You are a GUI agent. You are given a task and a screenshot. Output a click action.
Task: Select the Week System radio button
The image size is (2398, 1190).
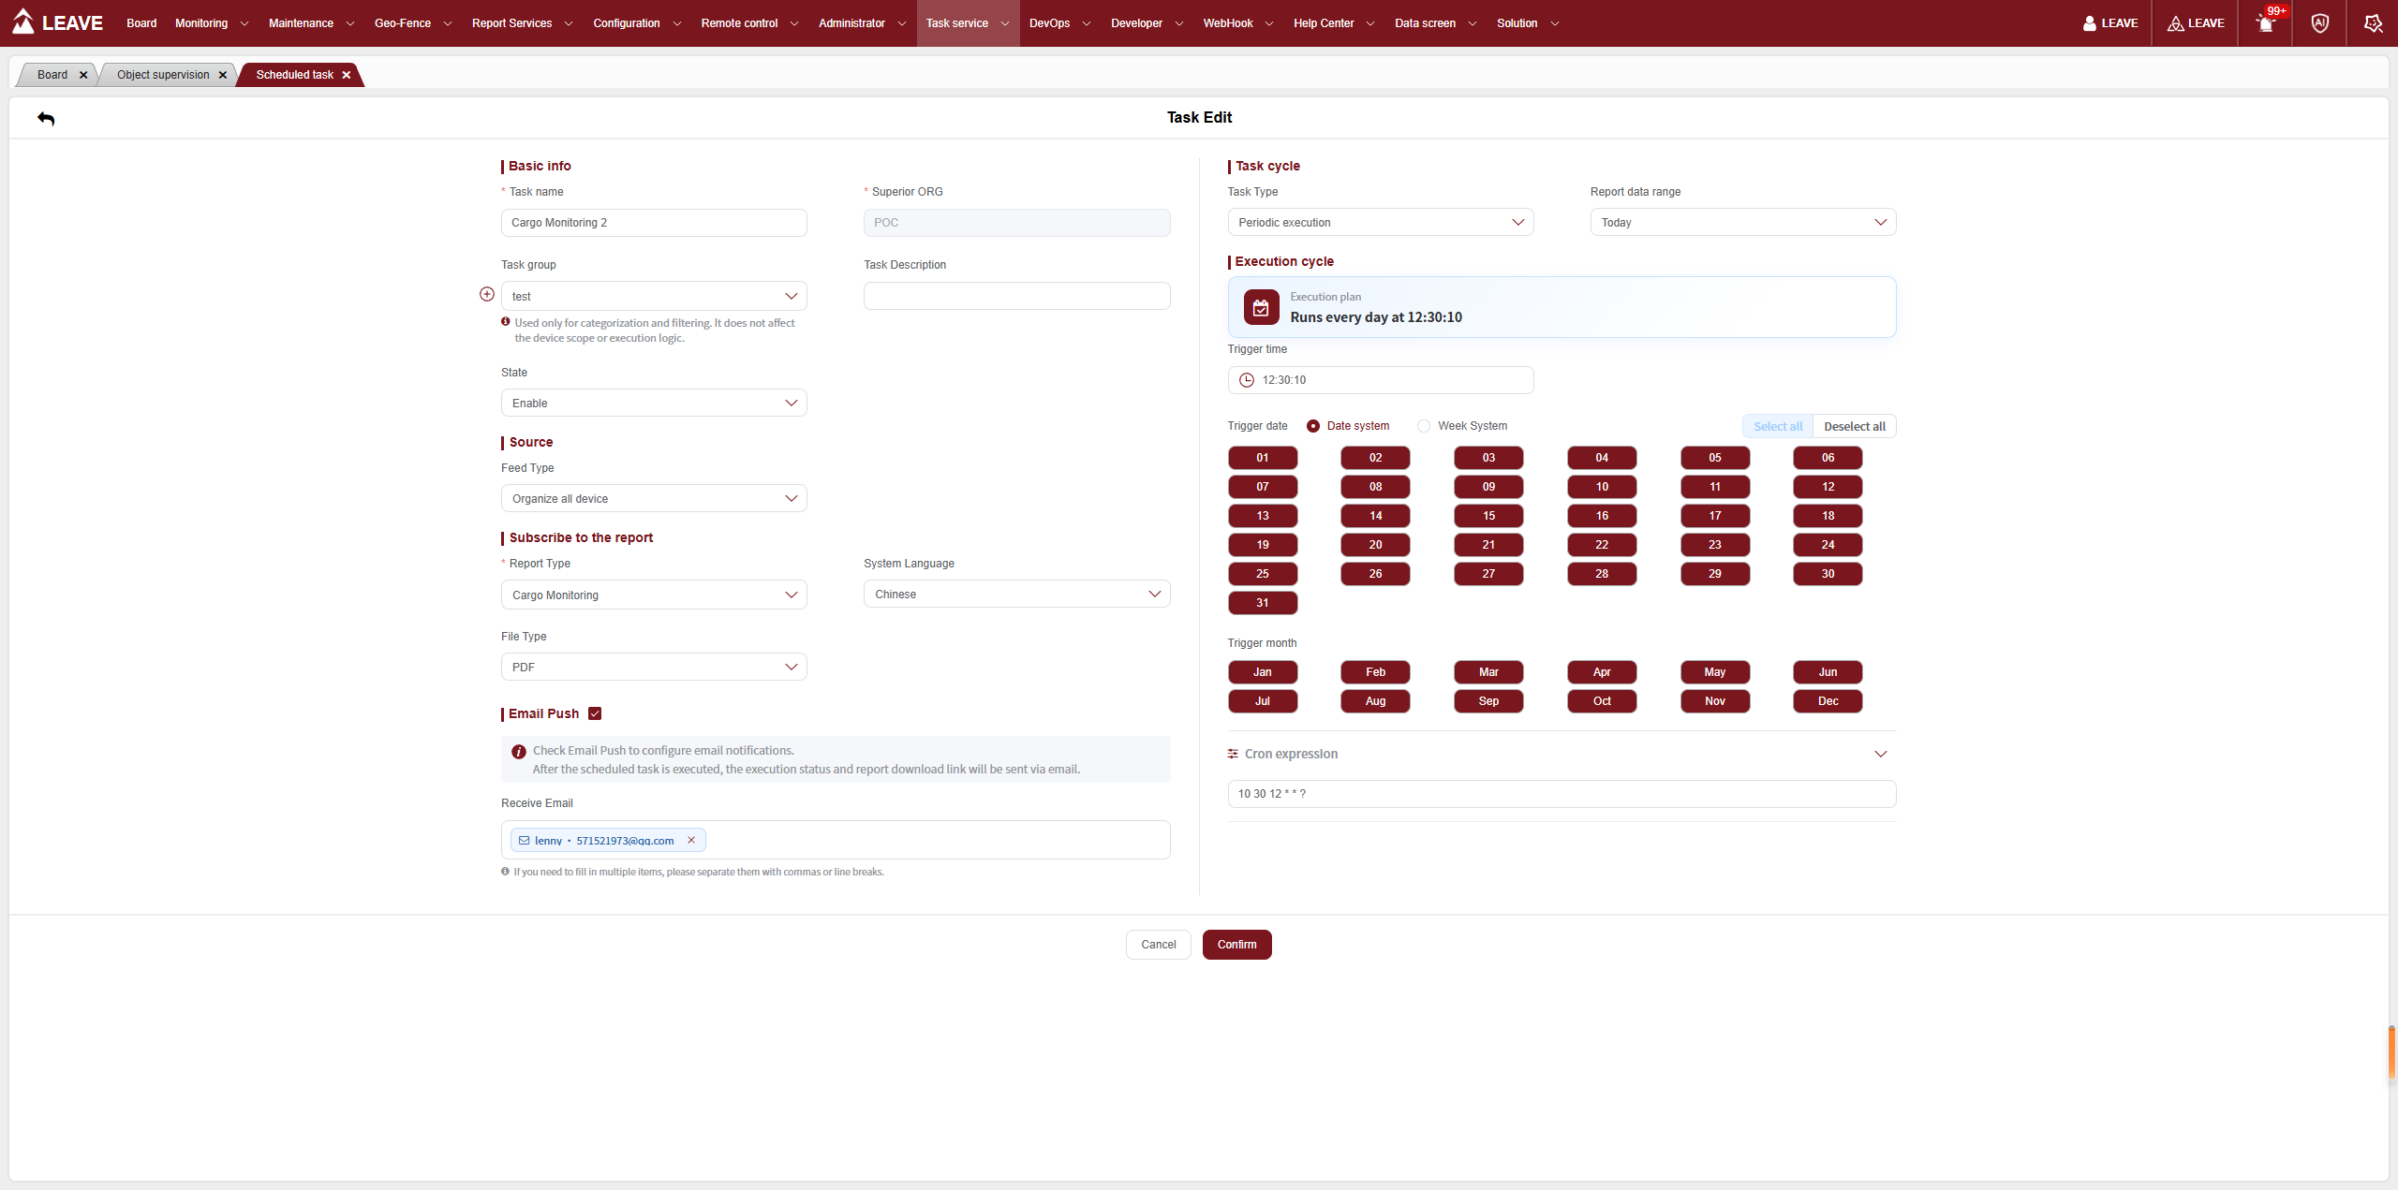click(1424, 426)
